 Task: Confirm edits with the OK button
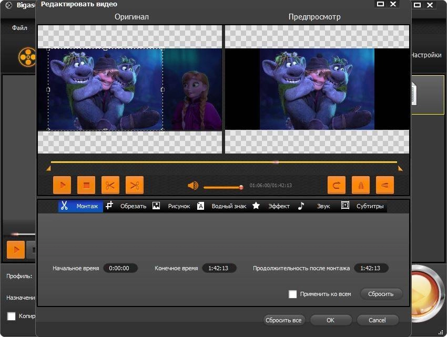click(331, 320)
